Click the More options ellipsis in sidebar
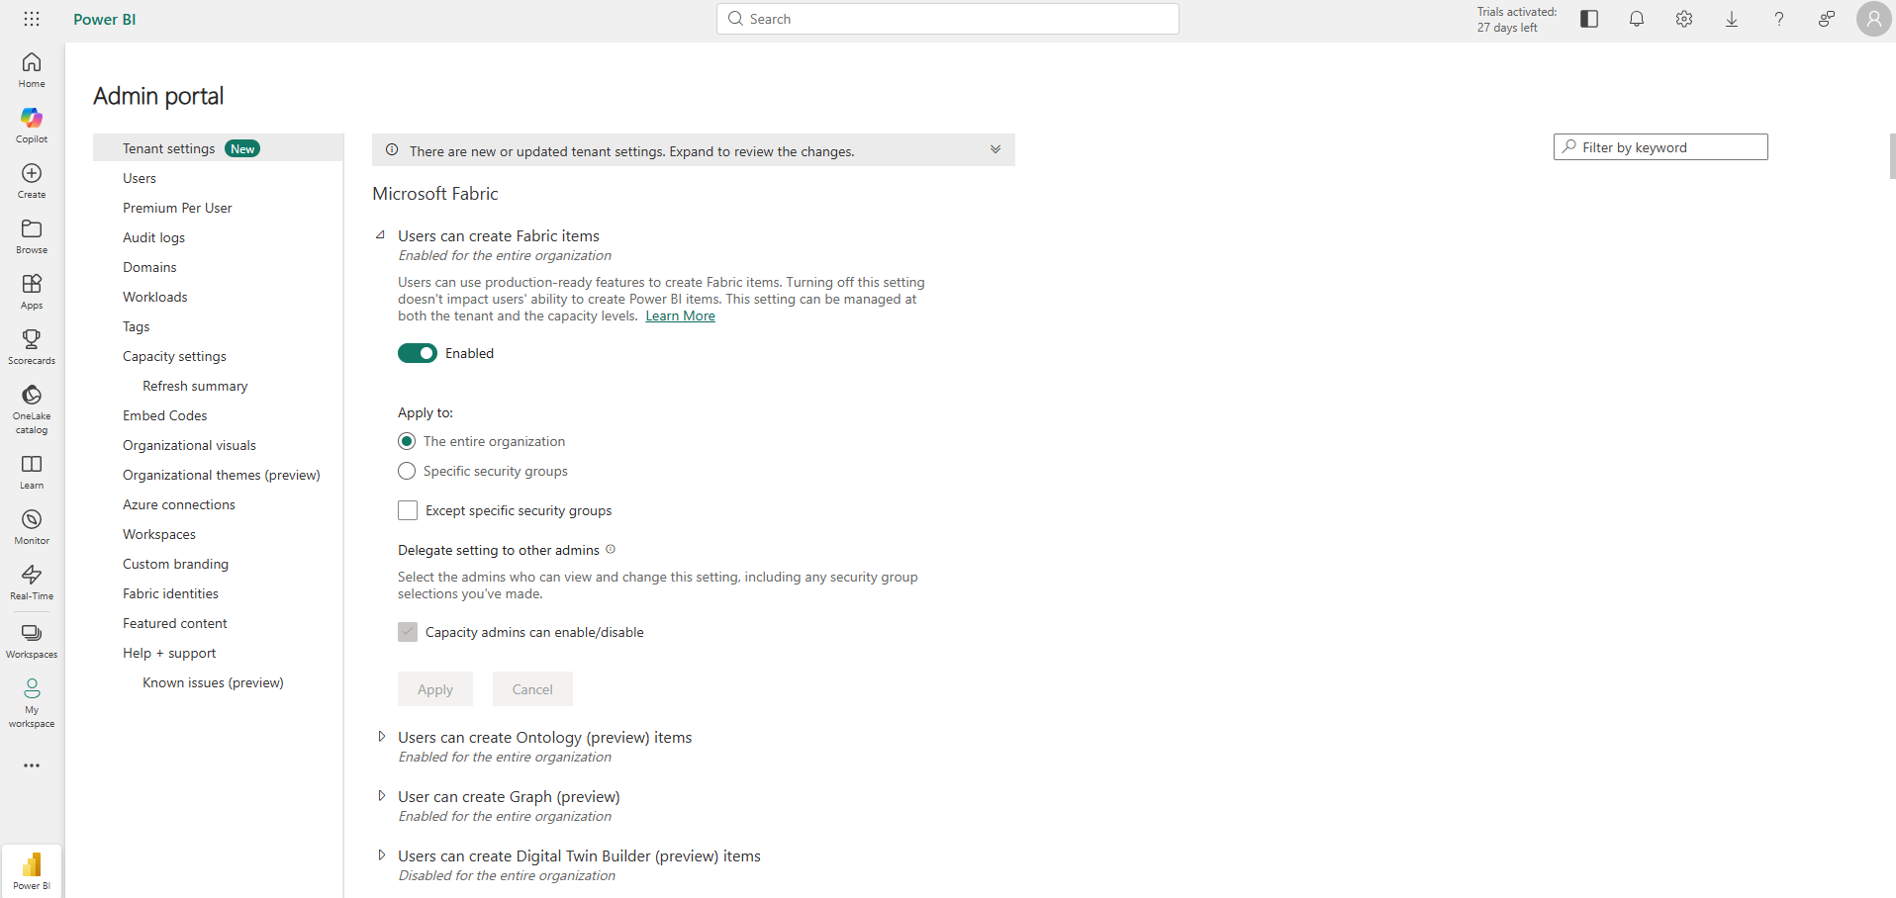This screenshot has width=1896, height=898. [x=32, y=765]
